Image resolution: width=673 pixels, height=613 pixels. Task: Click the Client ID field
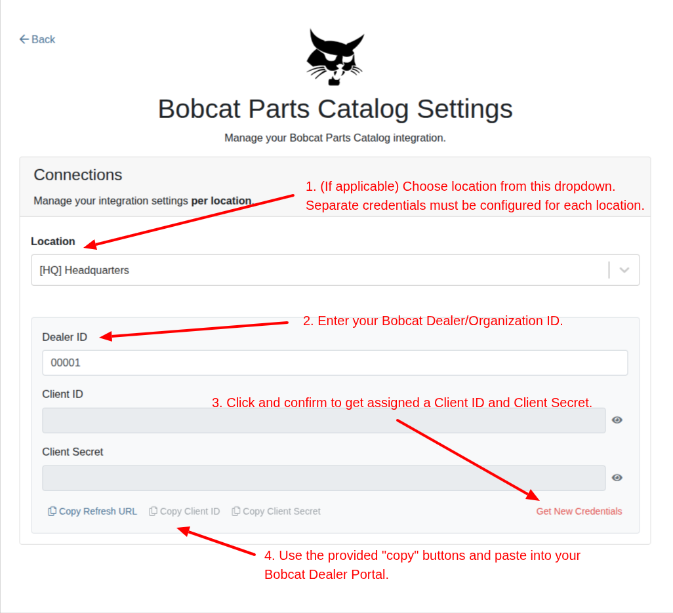pyautogui.click(x=323, y=420)
